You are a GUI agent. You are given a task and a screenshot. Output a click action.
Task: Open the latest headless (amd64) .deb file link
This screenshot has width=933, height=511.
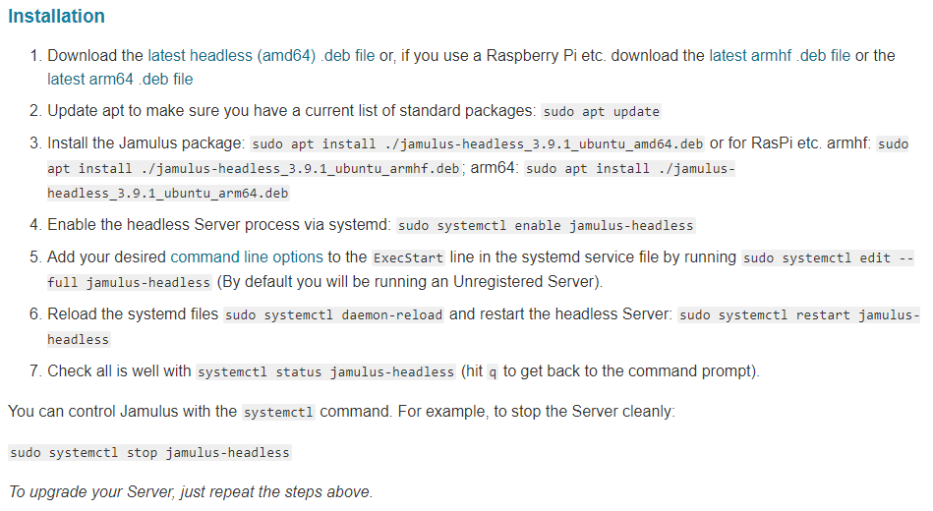(x=261, y=55)
